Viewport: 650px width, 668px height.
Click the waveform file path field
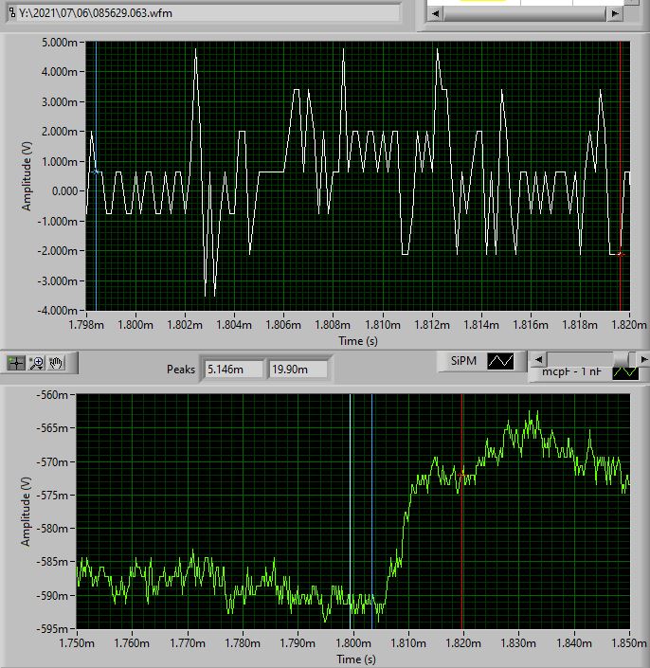(204, 12)
